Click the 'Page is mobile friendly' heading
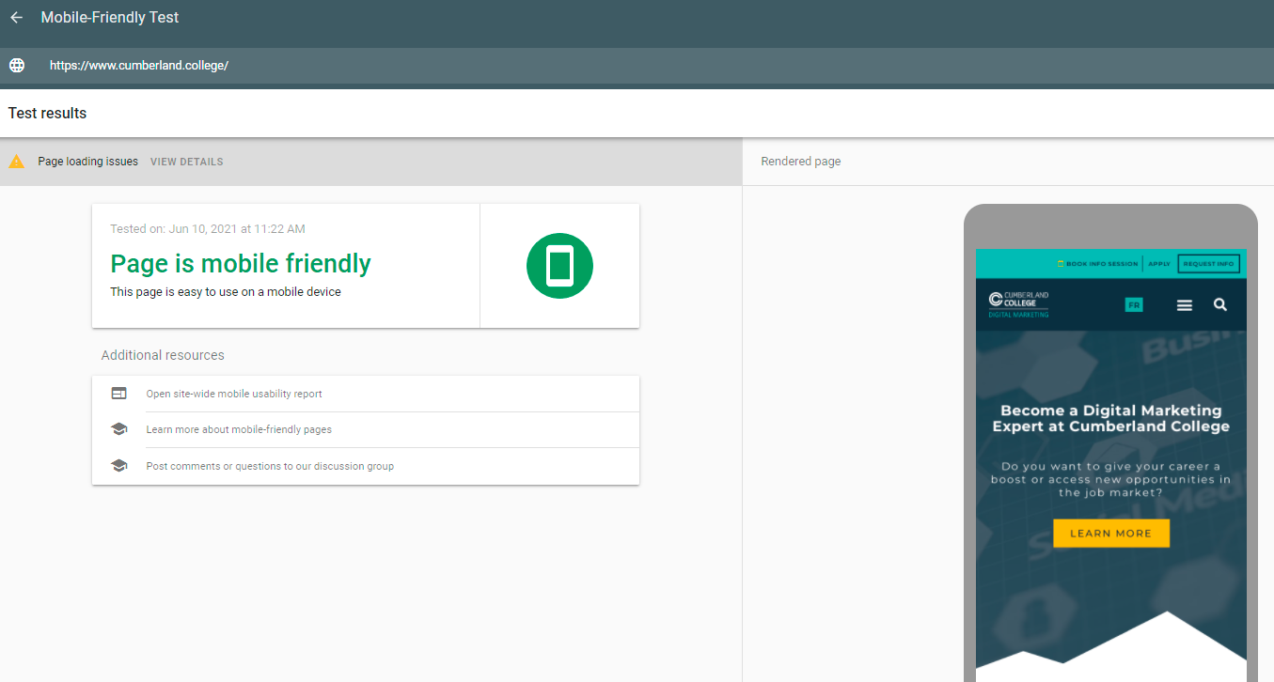This screenshot has width=1274, height=682. pyautogui.click(x=241, y=264)
